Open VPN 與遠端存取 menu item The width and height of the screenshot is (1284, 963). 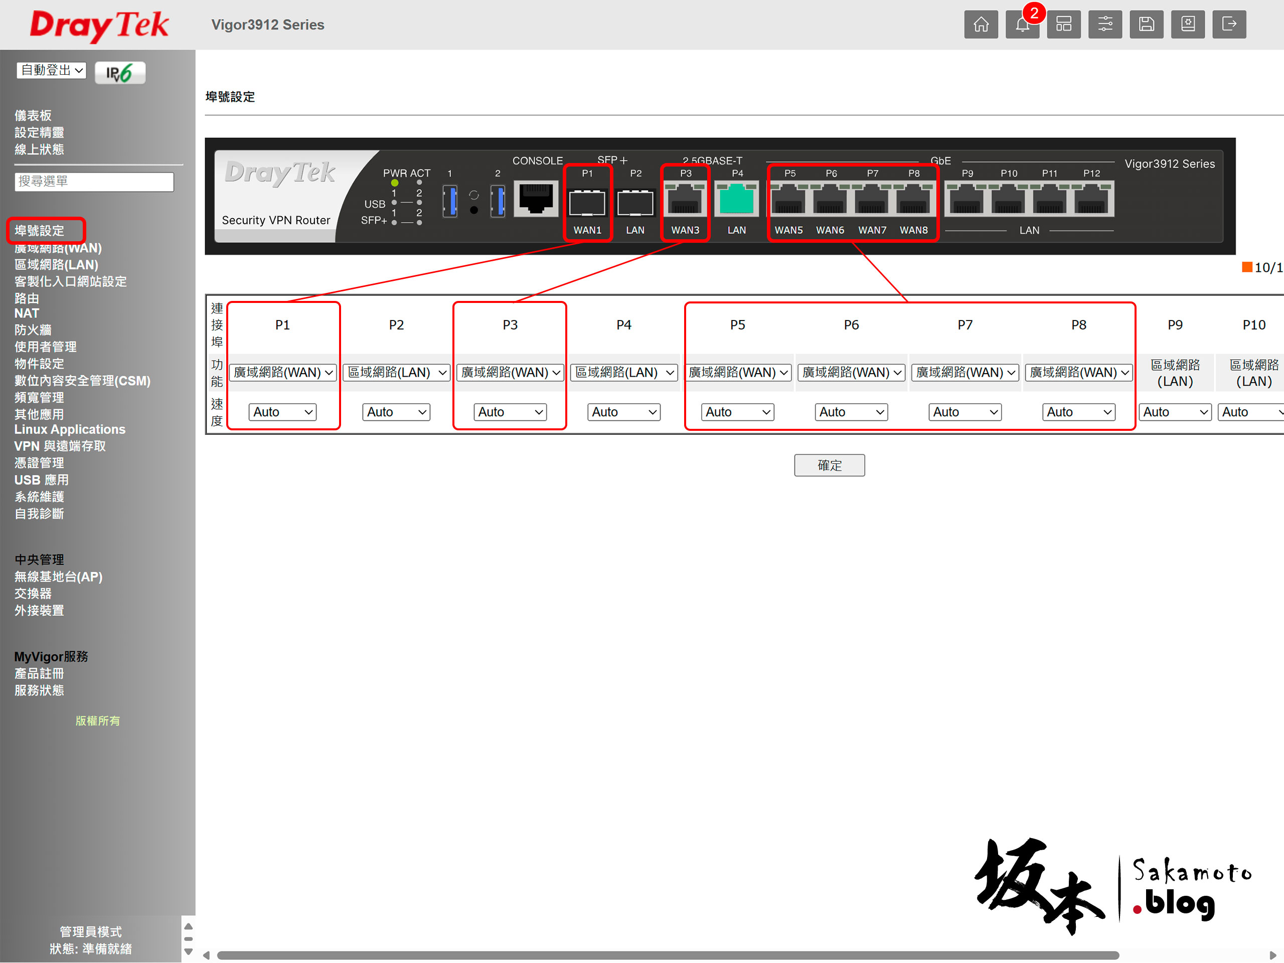[60, 446]
